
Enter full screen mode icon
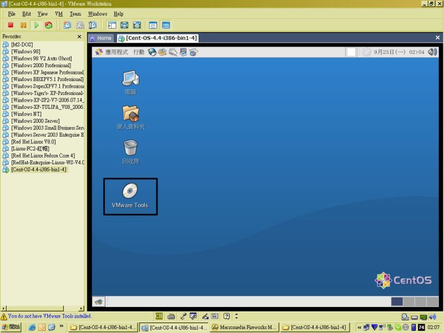(x=137, y=25)
